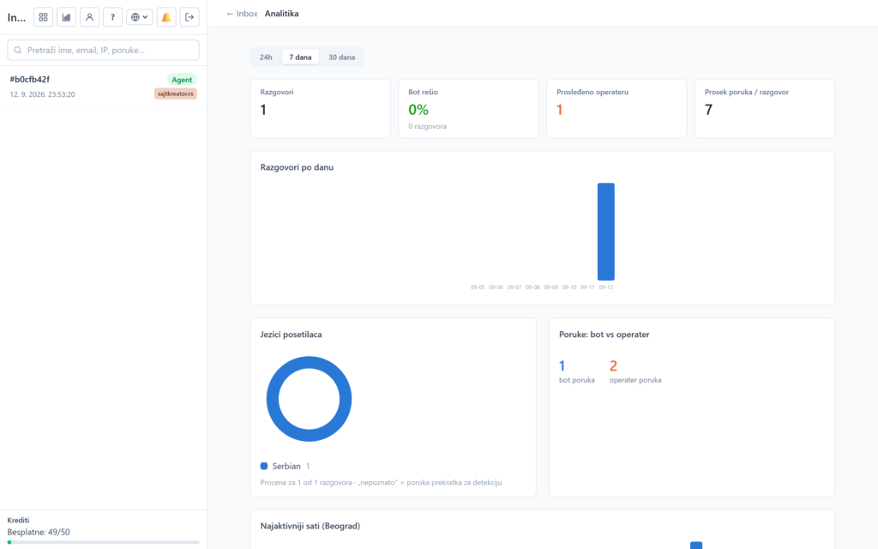The image size is (878, 549).
Task: Open conversation #b0cfb42f
Action: pos(103,87)
